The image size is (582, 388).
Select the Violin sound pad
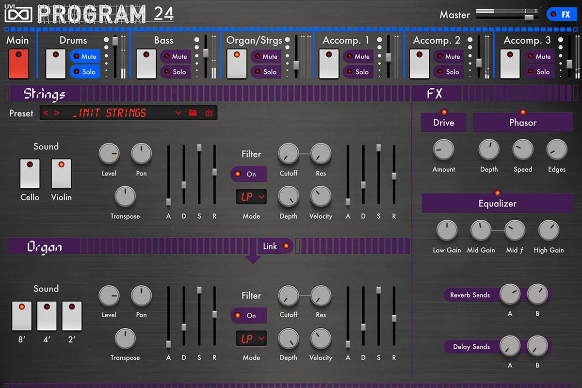[x=61, y=174]
